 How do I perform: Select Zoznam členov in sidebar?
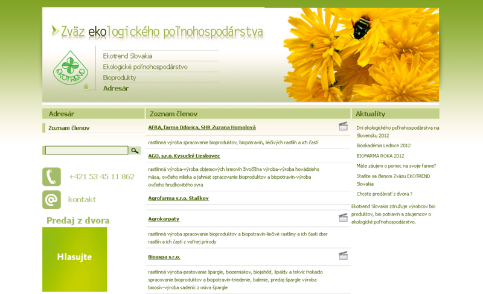pos(69,128)
